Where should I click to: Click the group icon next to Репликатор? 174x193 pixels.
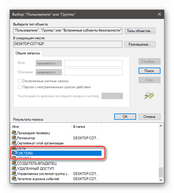point(14,138)
